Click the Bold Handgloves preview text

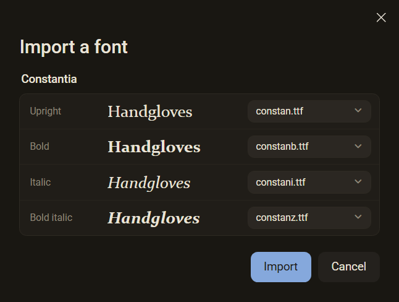[154, 147]
